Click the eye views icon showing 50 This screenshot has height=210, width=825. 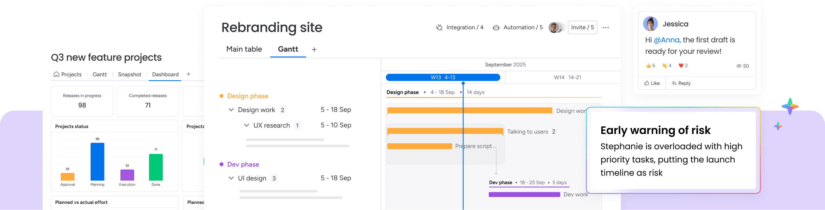739,66
